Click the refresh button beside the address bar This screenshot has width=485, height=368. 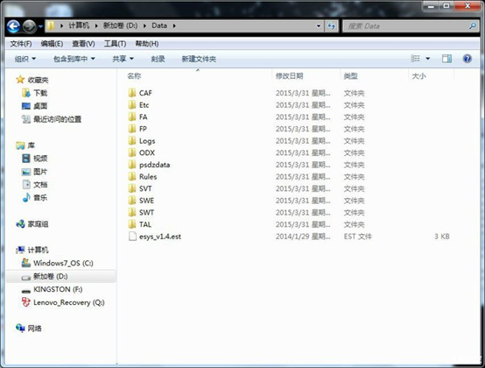[331, 26]
